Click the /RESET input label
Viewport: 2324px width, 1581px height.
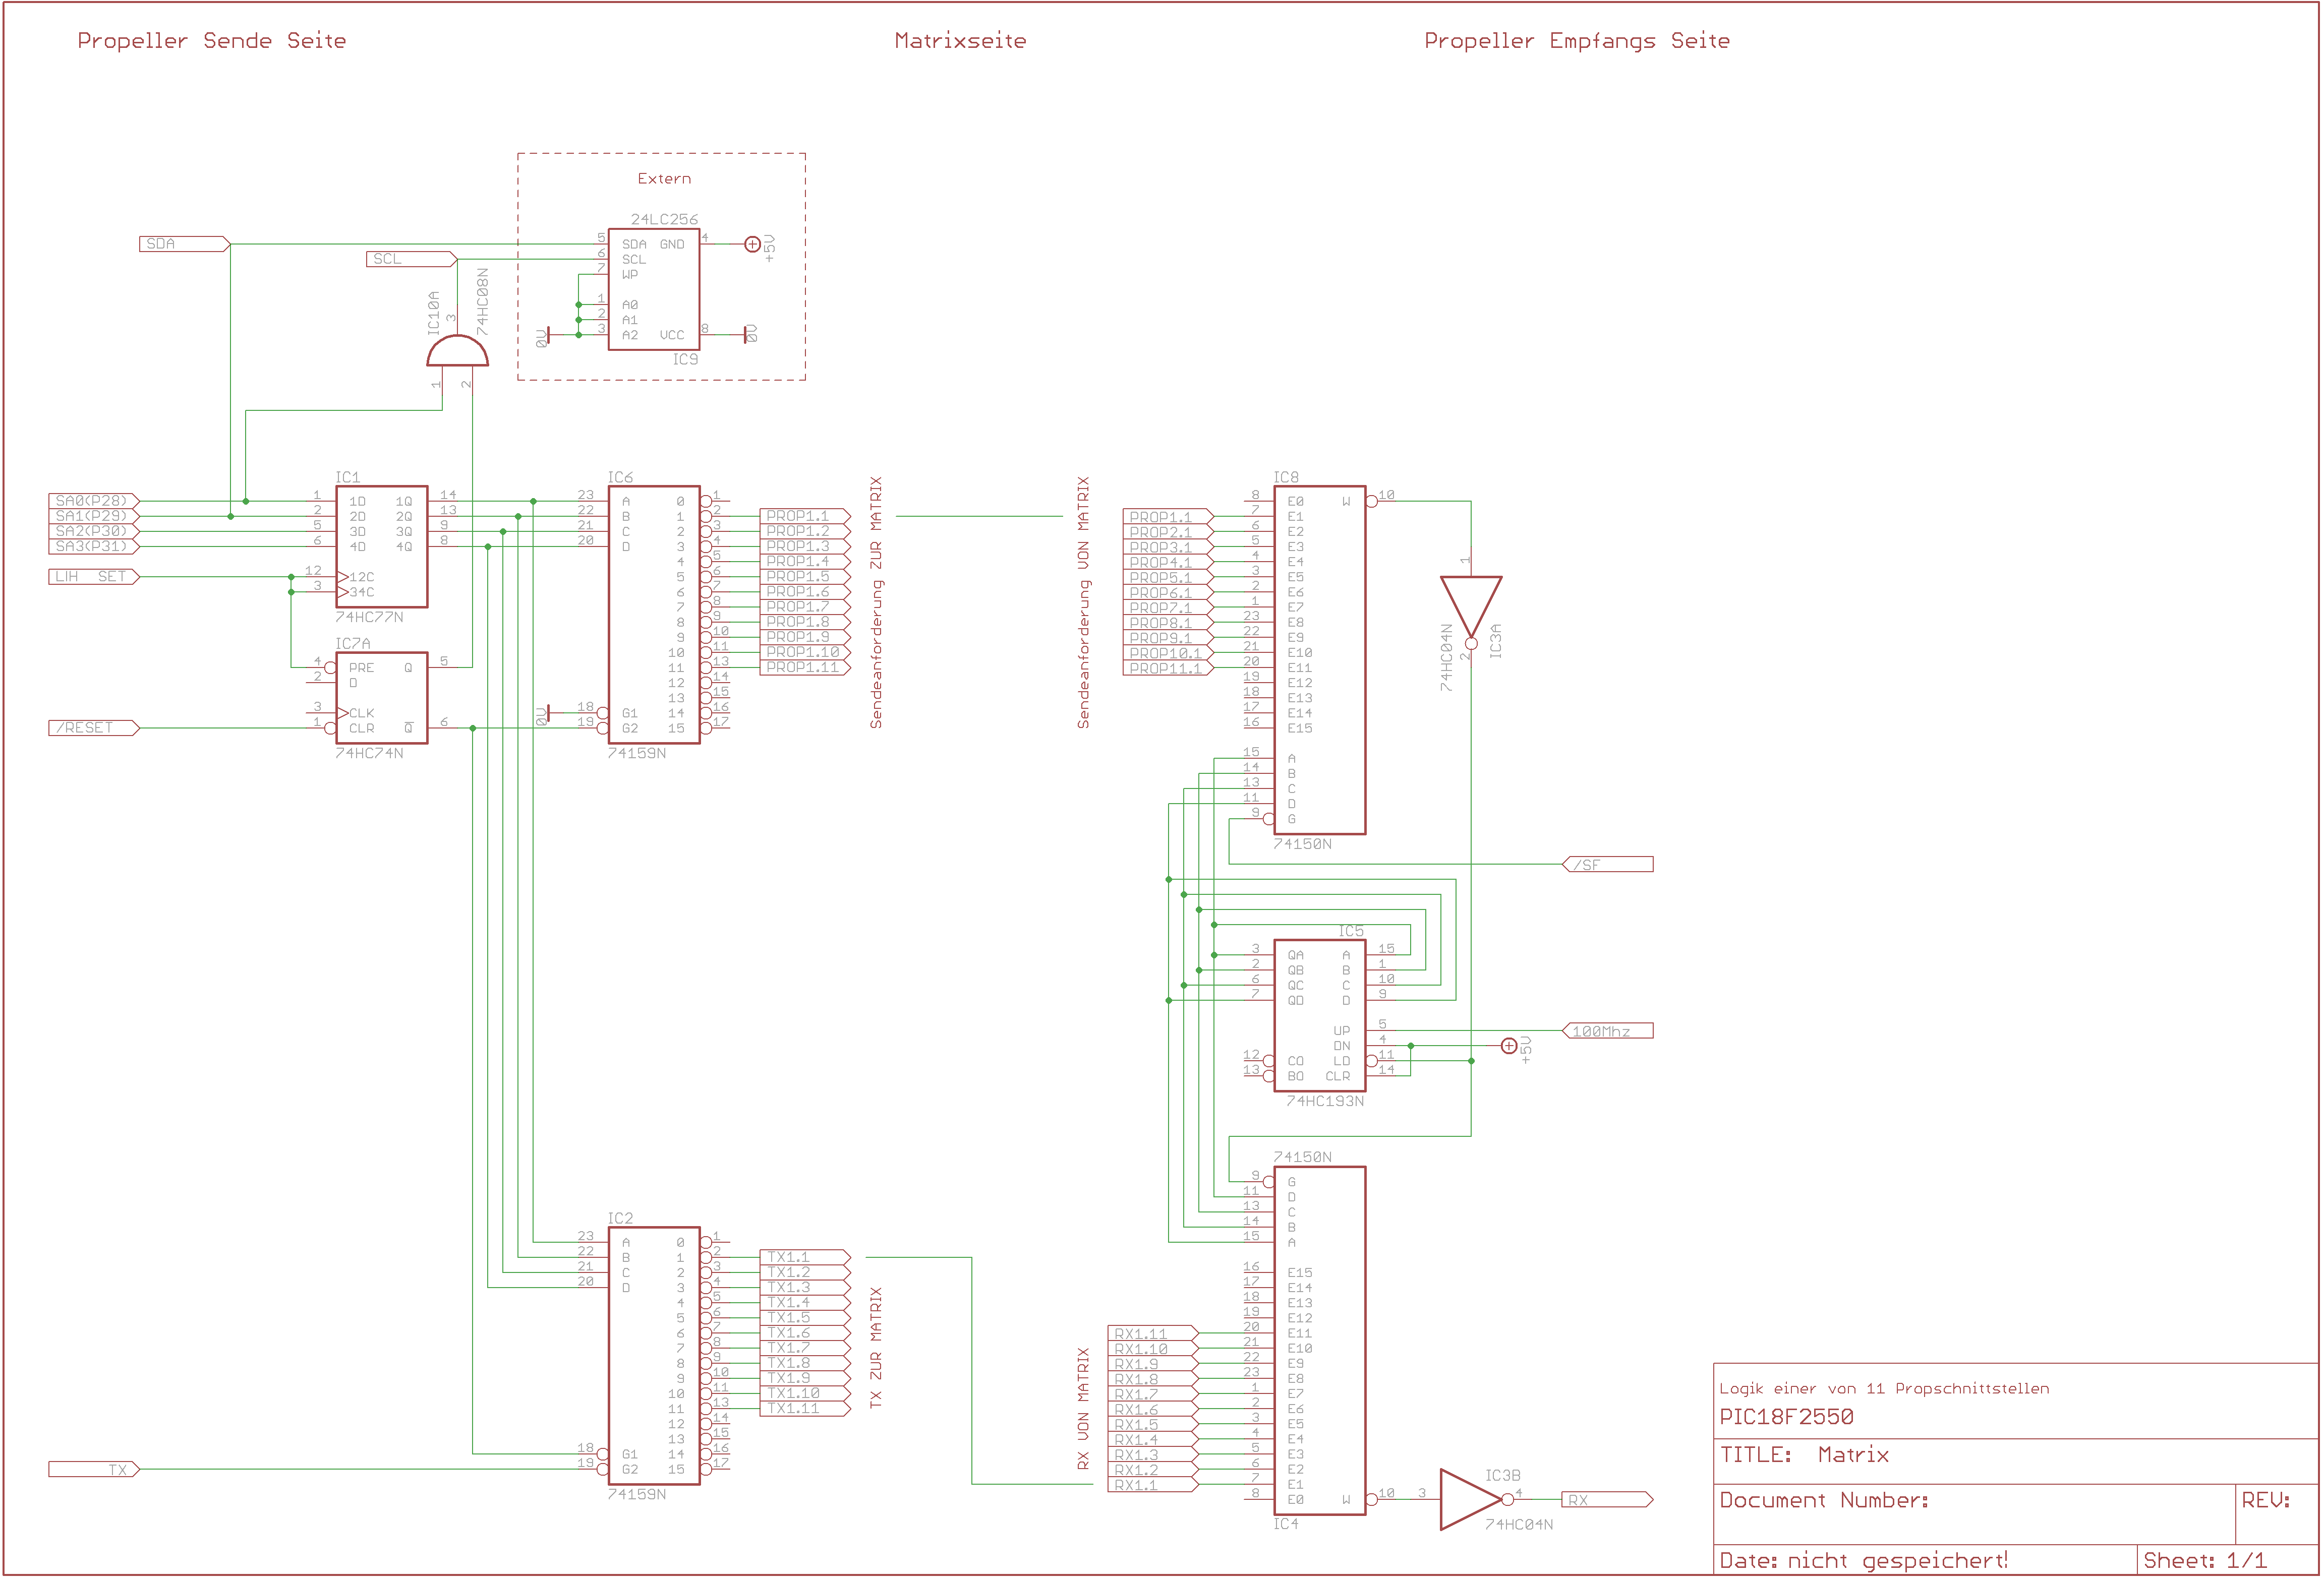click(93, 727)
